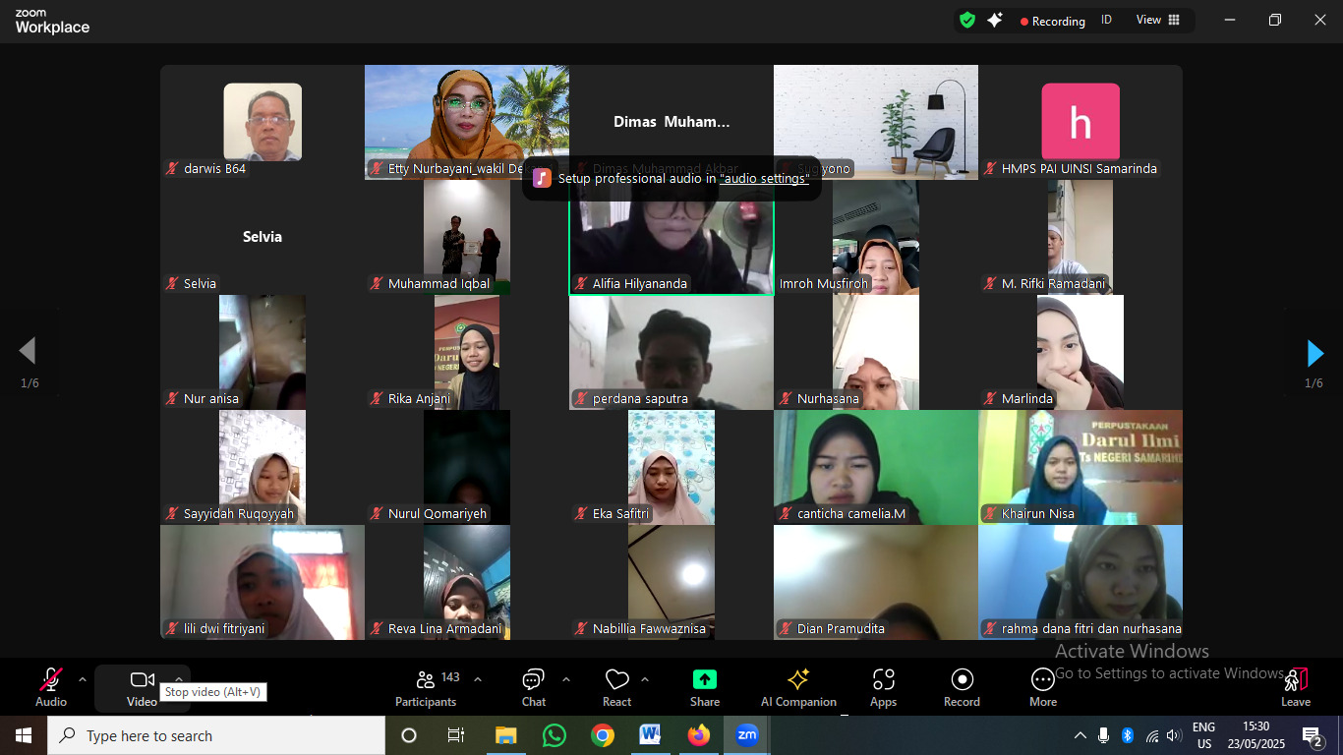The height and width of the screenshot is (755, 1343).
Task: Open Task View in taskbar
Action: click(x=456, y=735)
